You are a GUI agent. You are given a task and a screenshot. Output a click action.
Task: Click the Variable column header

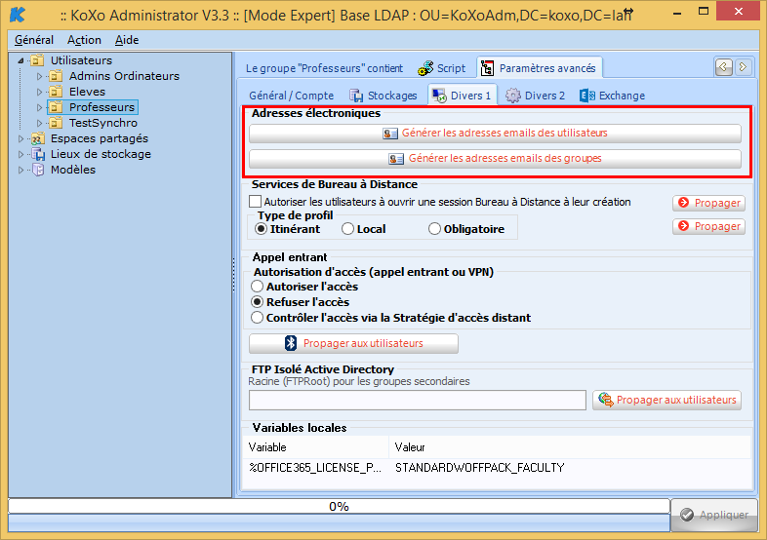[315, 447]
